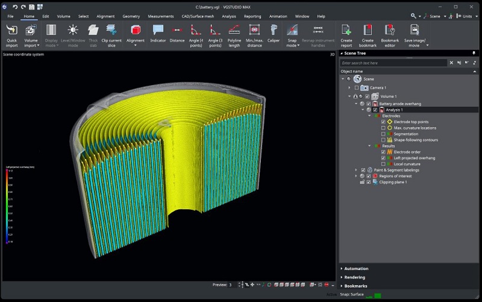482x302 pixels.
Task: Enable the Segmentation checkbox
Action: click(383, 134)
